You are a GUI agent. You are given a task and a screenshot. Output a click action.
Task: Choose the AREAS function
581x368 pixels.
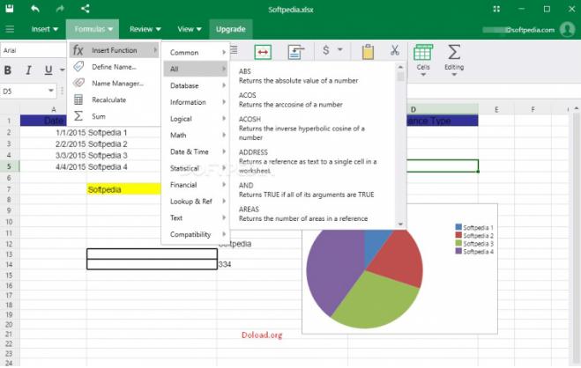pos(313,214)
